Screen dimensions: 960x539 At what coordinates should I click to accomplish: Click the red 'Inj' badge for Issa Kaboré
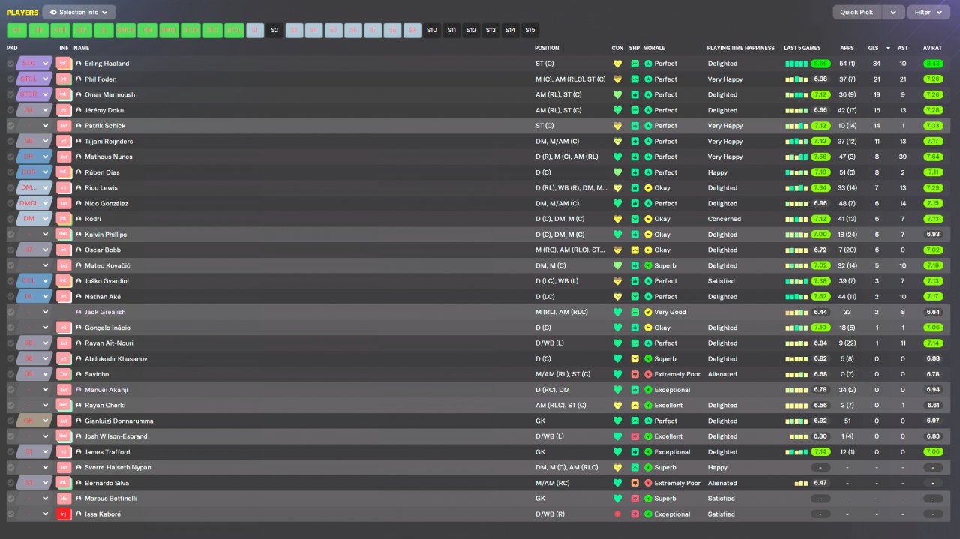[x=63, y=514]
